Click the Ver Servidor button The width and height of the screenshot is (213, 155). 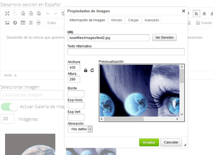click(x=164, y=38)
